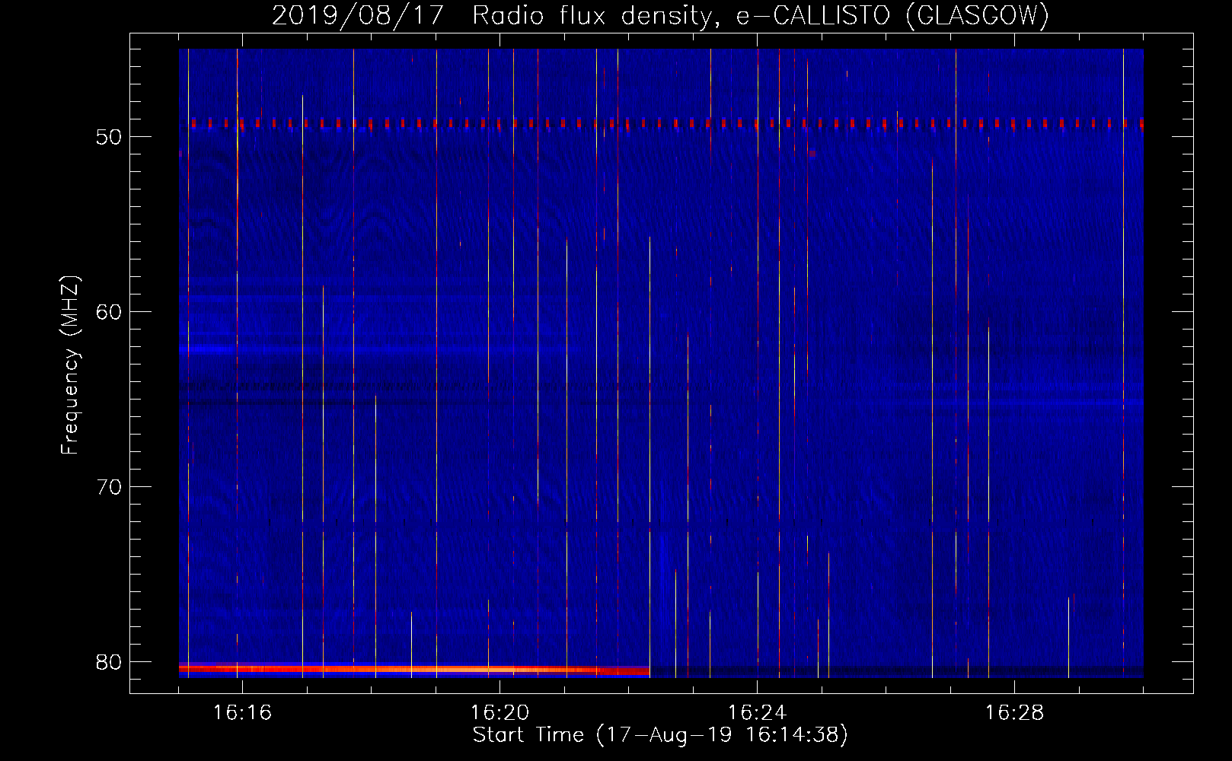Select the 70 MHz frequency tick label
Viewport: 1232px width, 761px height.
click(109, 487)
